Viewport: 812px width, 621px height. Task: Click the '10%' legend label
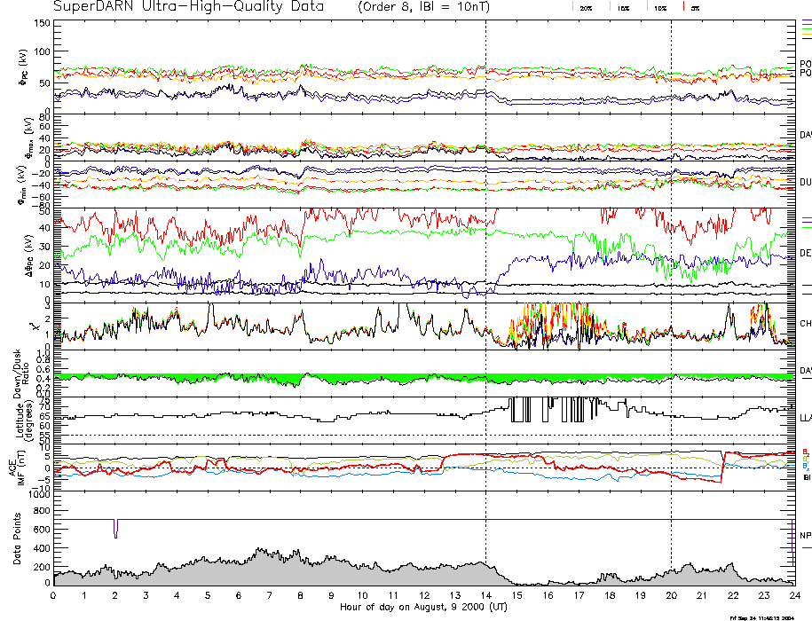click(x=660, y=9)
